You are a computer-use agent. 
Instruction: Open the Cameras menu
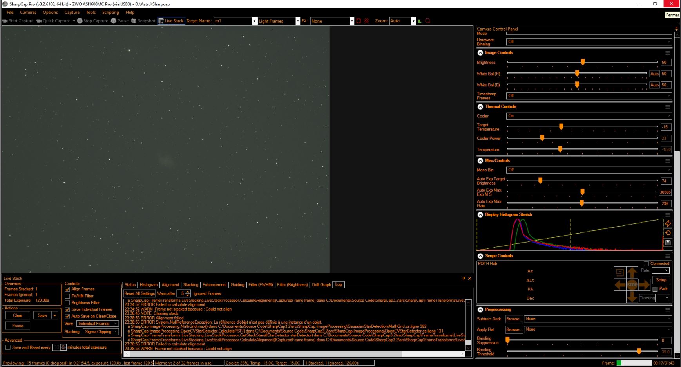[28, 13]
